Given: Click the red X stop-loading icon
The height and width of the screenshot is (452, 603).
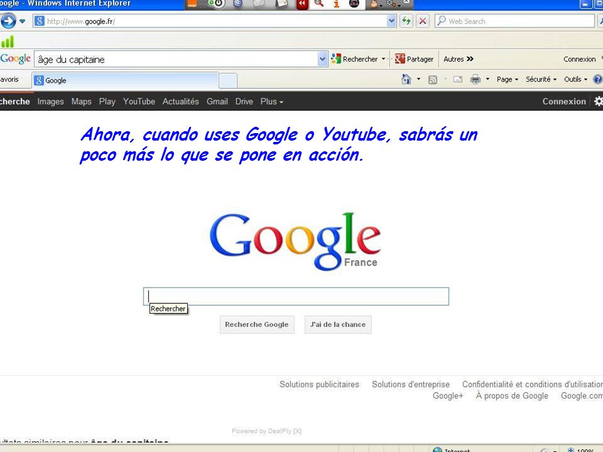Looking at the screenshot, I should coord(423,21).
